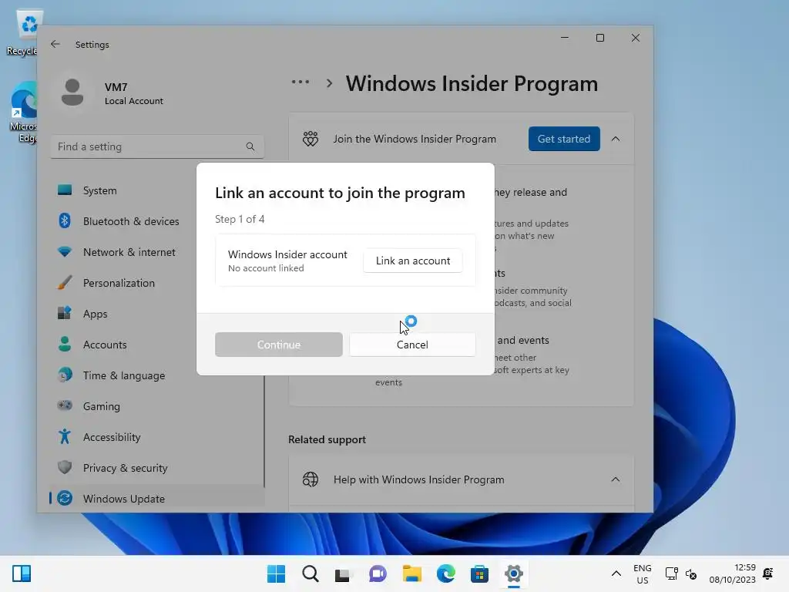The width and height of the screenshot is (789, 592).
Task: Open System settings category
Action: tap(157, 190)
